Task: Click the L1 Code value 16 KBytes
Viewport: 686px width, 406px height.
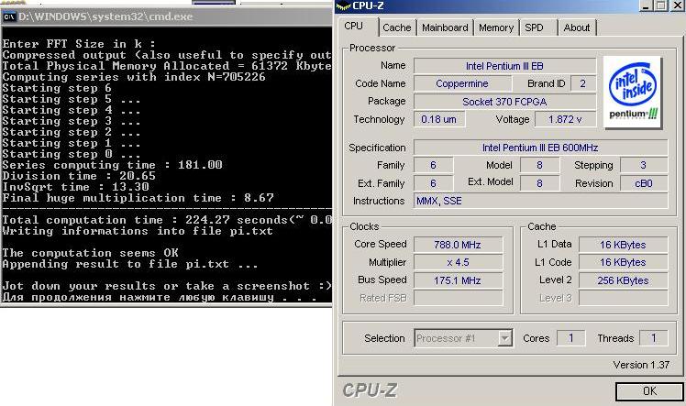Action: tap(624, 262)
